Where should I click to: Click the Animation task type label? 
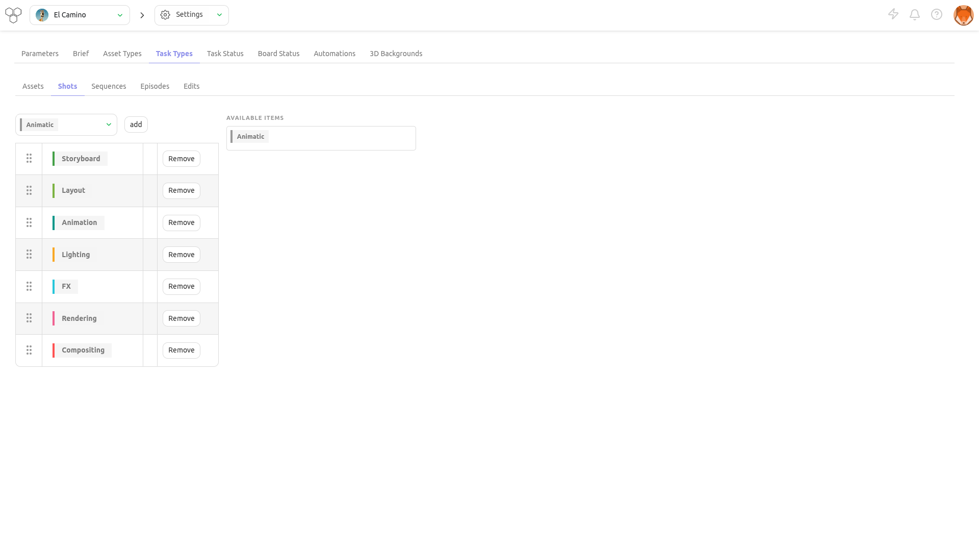coord(79,222)
